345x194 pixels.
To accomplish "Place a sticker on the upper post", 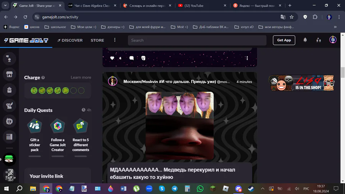I will [x=143, y=58].
